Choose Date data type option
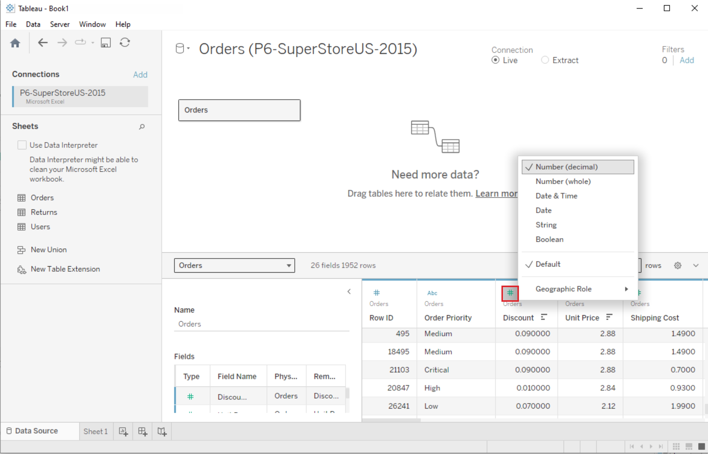Screen dimensions: 708x454 578,210
